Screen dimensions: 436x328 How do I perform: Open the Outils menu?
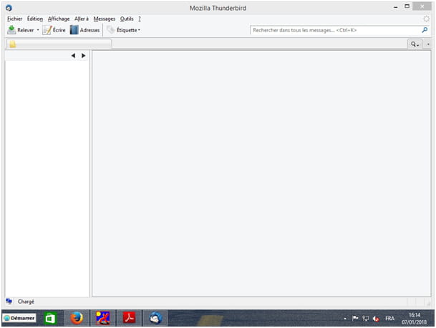[127, 19]
